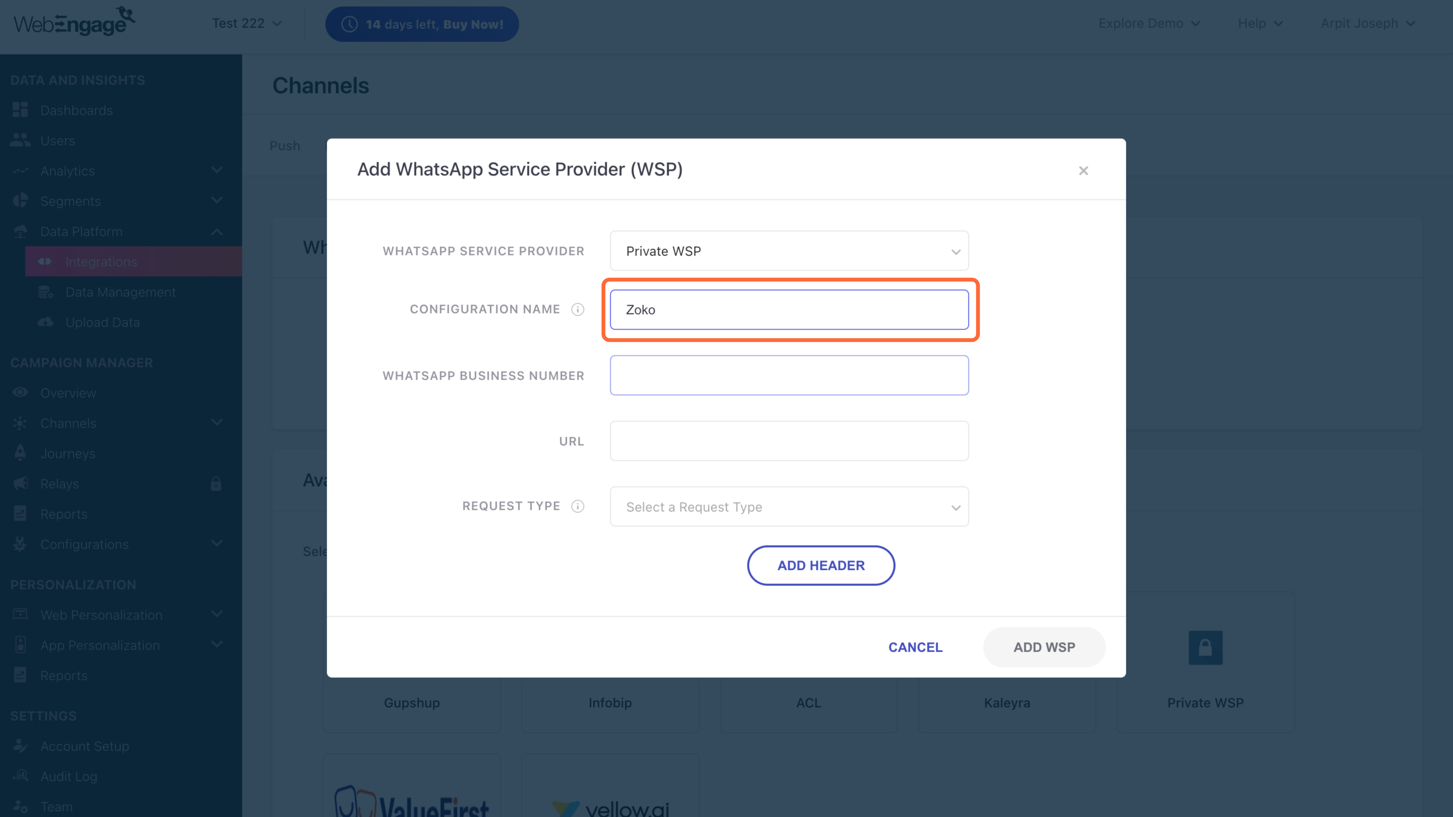1453x817 pixels.
Task: Close the Add WSP dialog
Action: pos(1083,171)
